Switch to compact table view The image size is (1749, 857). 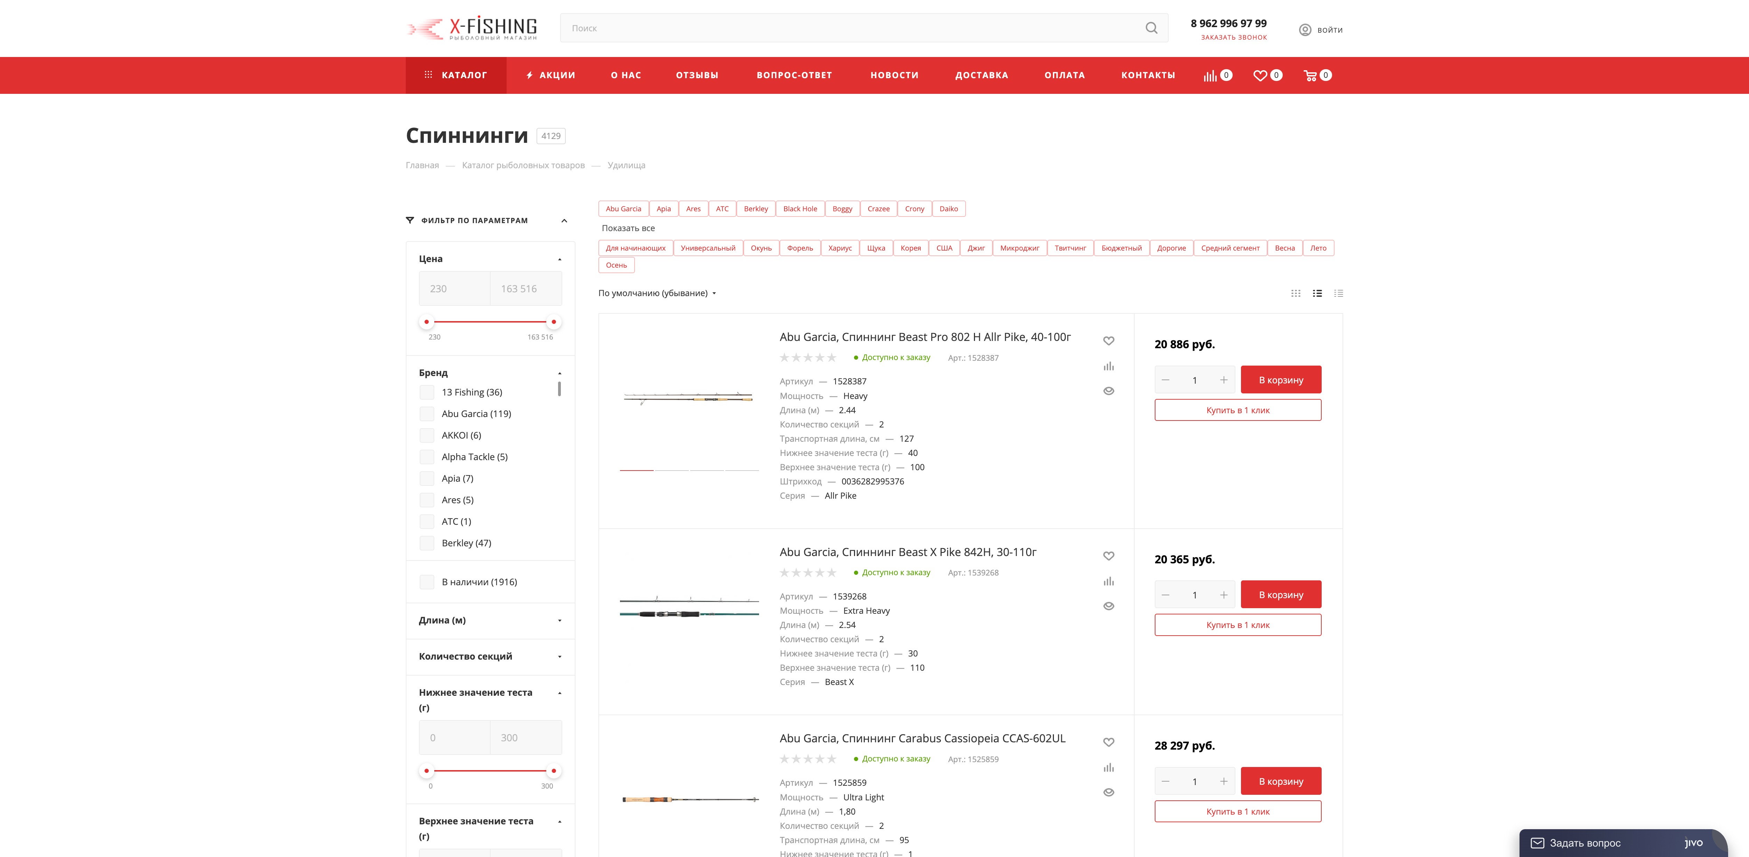(1338, 293)
